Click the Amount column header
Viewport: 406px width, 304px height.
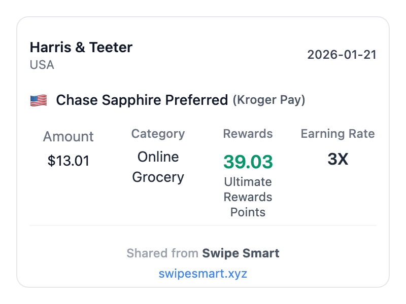click(x=69, y=137)
